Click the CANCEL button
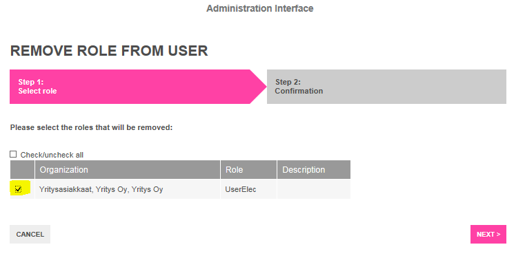Screen dimensions: 525x258 [x=30, y=235]
